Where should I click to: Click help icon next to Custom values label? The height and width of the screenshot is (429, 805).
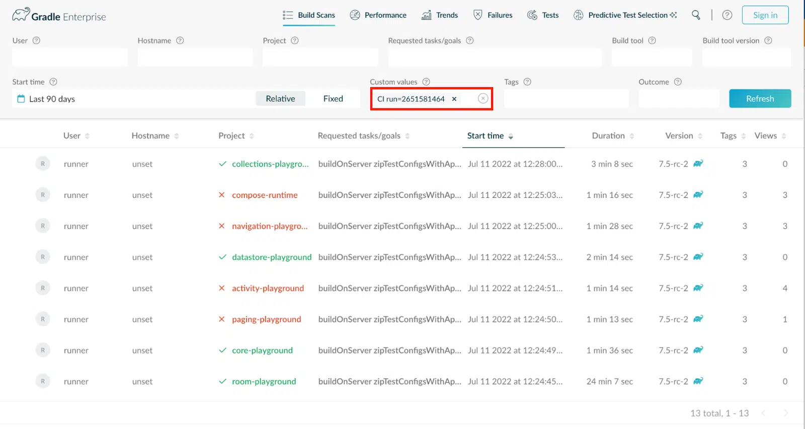[x=426, y=82]
